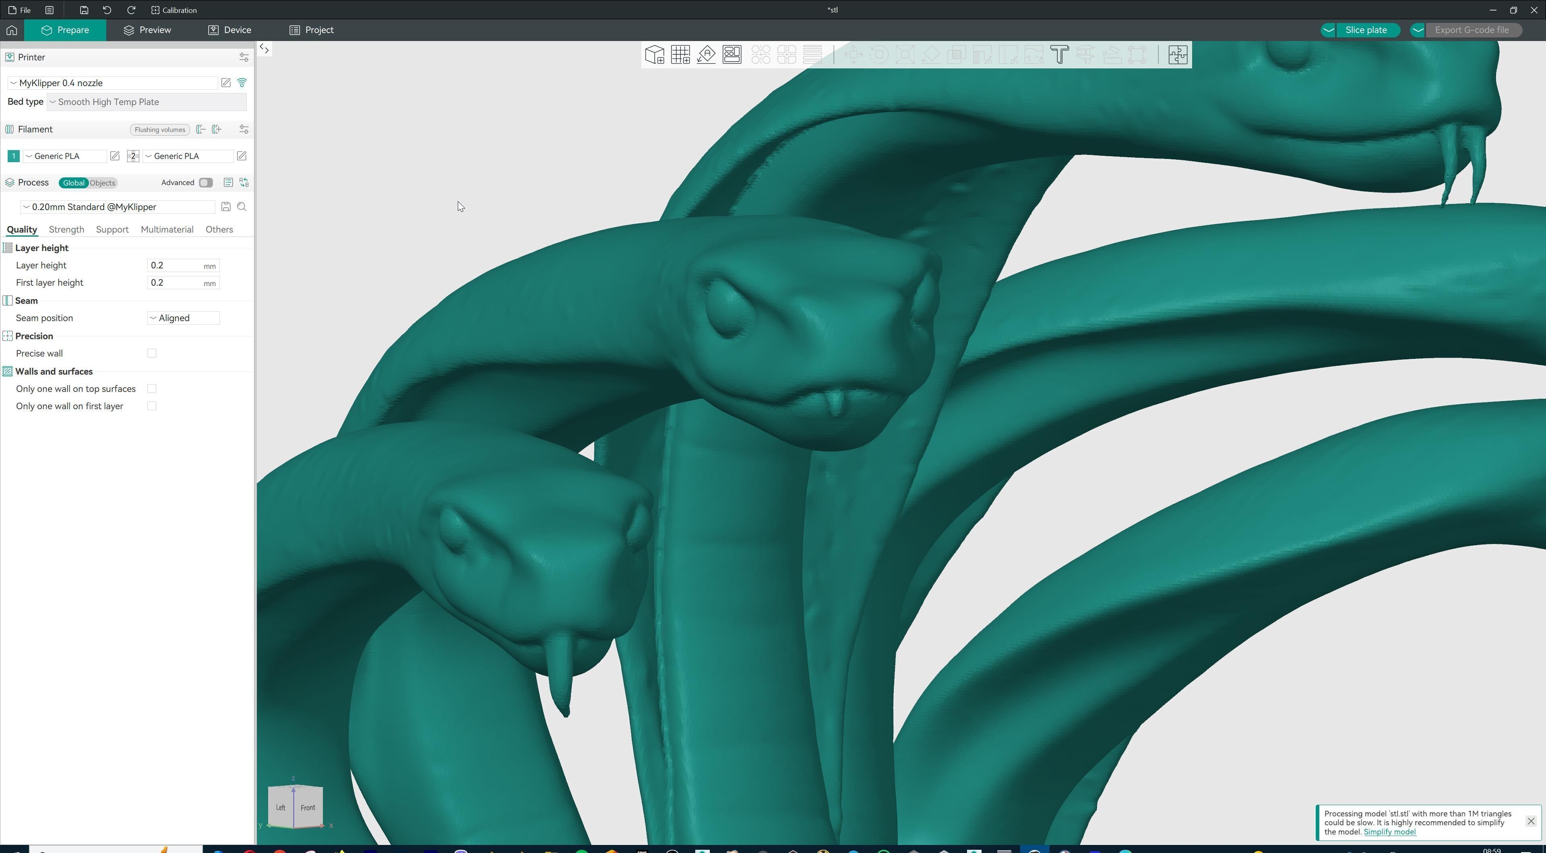Click the Arrange all objects icon
Image resolution: width=1546 pixels, height=853 pixels.
pyautogui.click(x=732, y=55)
